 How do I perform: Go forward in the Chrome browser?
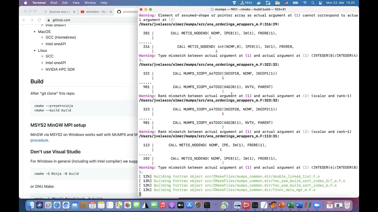[32, 20]
